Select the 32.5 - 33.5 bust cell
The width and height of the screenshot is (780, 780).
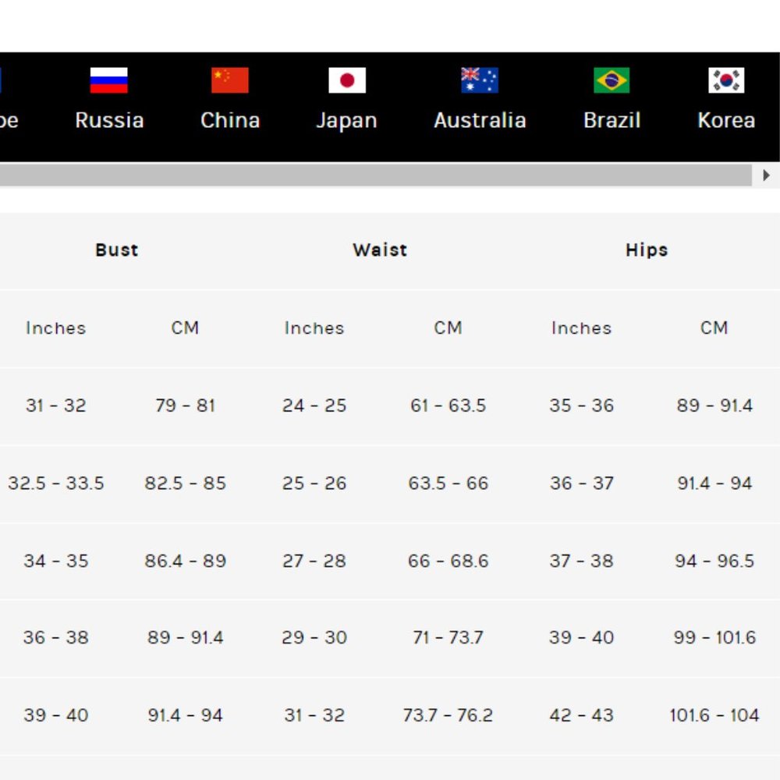56,483
